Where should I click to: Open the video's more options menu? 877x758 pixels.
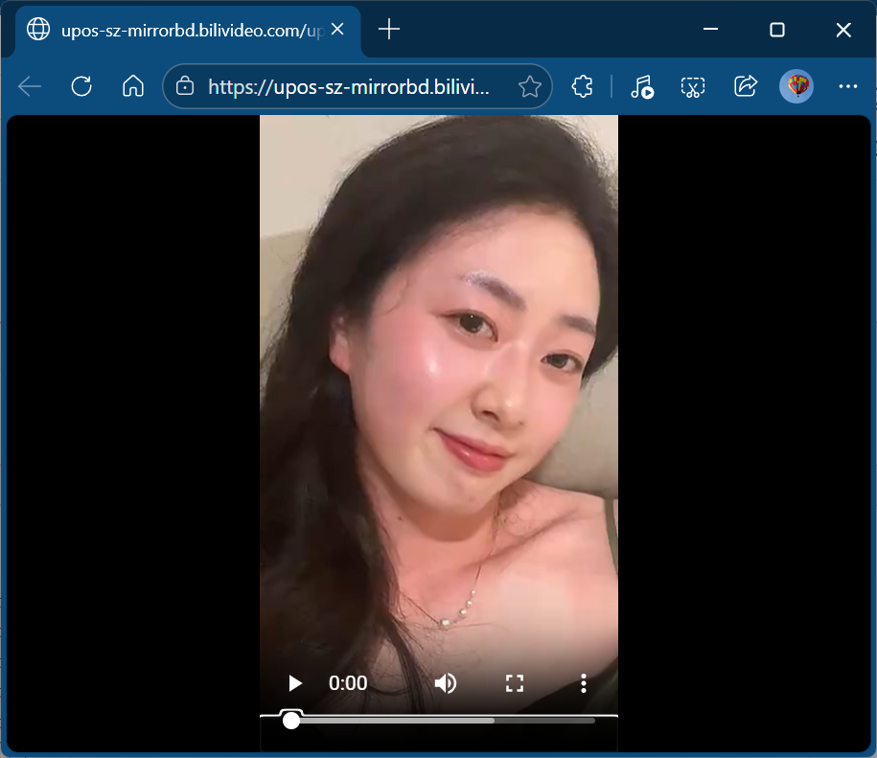(x=583, y=683)
